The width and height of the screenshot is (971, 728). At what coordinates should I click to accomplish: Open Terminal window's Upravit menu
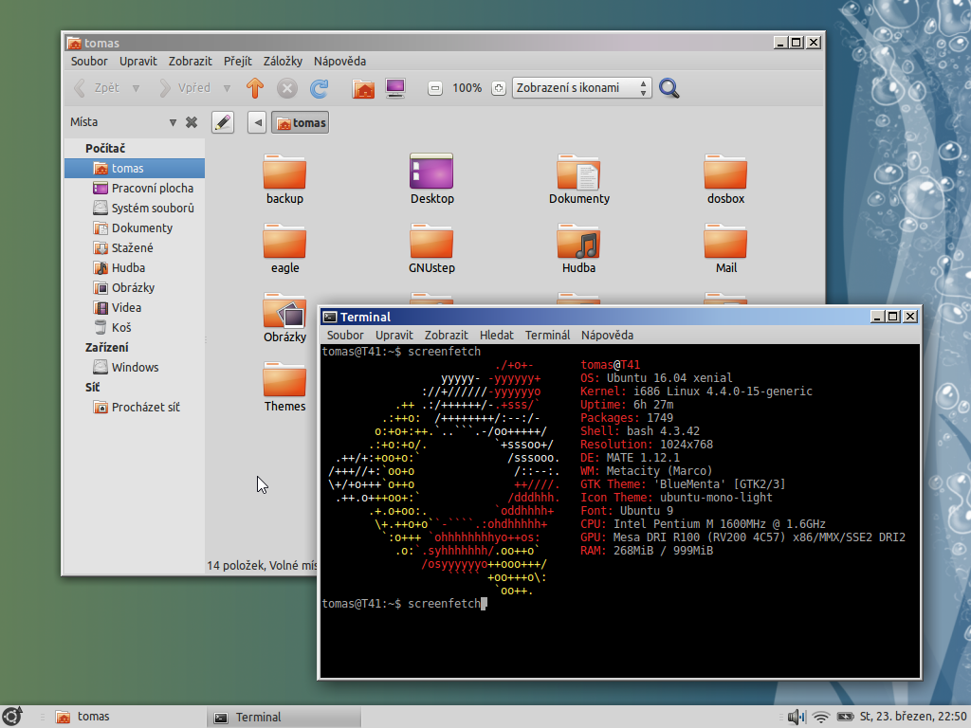[394, 335]
